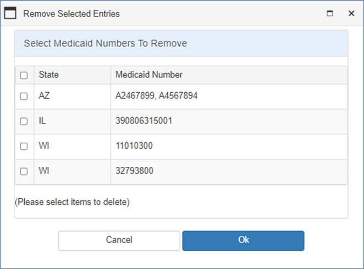The image size is (364, 269).
Task: Click the 32793800 Medicaid number cell
Action: (x=229, y=172)
